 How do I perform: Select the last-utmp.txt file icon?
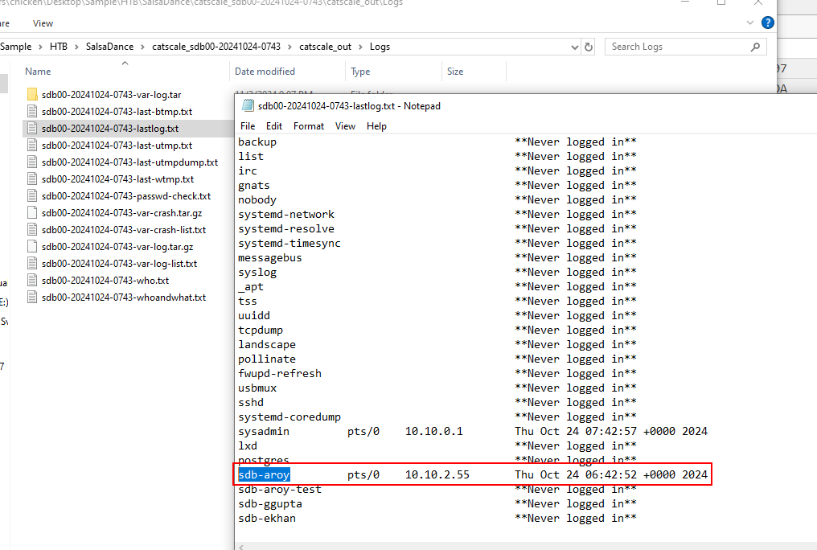[32, 146]
